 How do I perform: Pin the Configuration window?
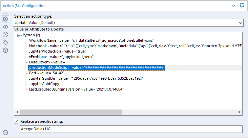point(242,6)
